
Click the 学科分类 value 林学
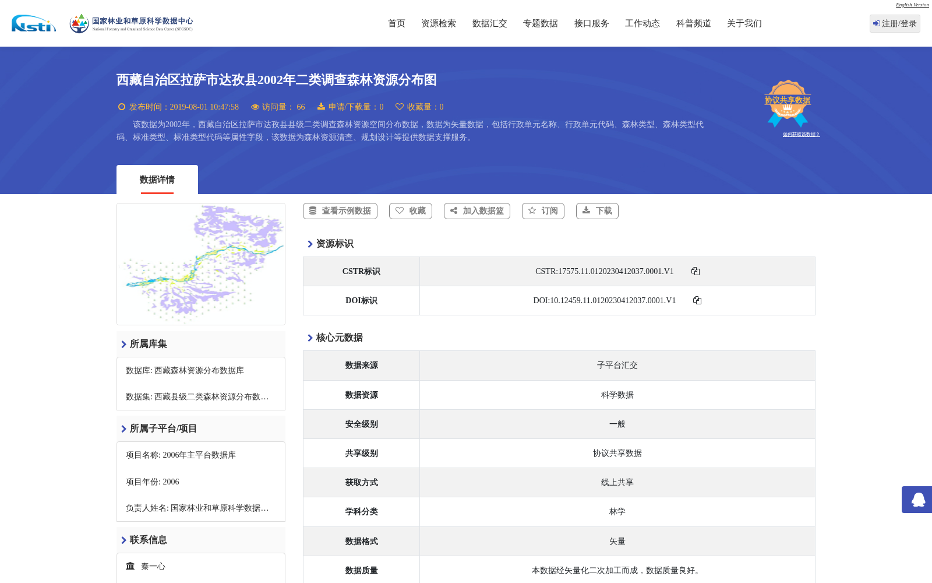(x=617, y=511)
